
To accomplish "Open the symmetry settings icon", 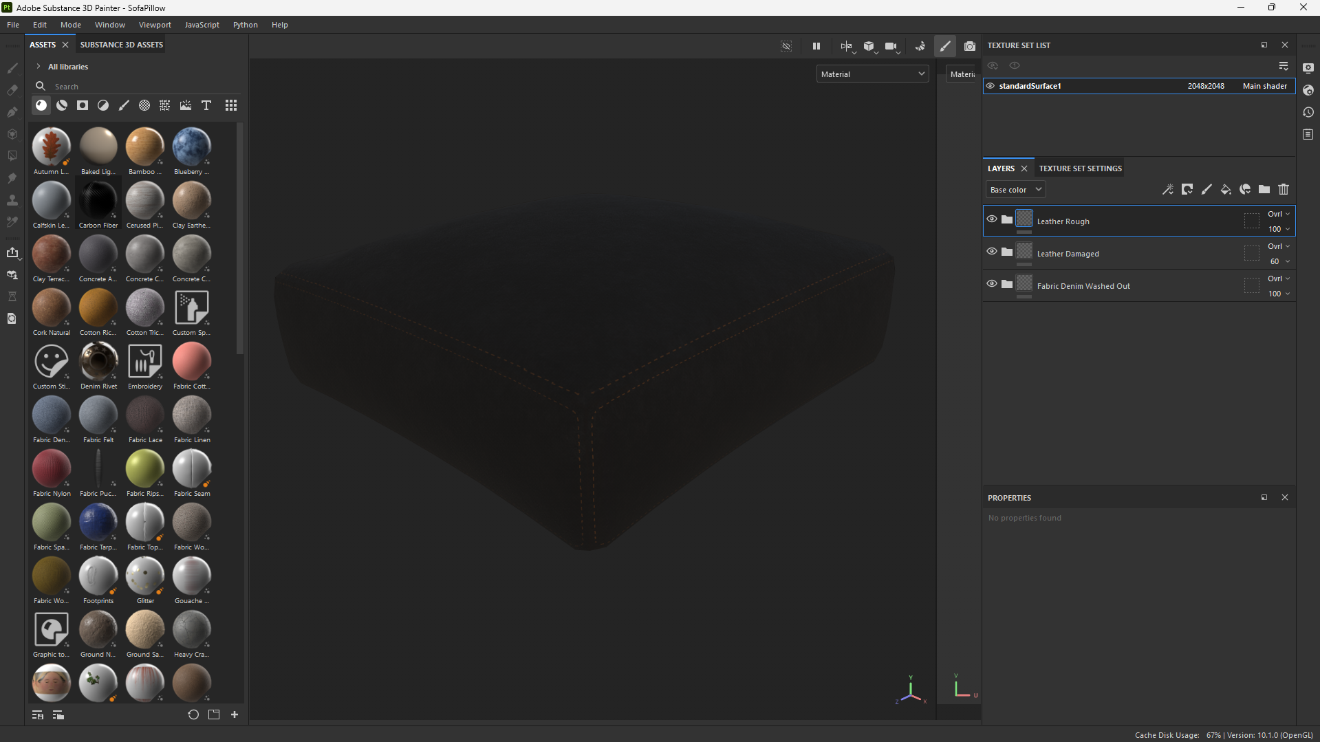I will [x=847, y=46].
